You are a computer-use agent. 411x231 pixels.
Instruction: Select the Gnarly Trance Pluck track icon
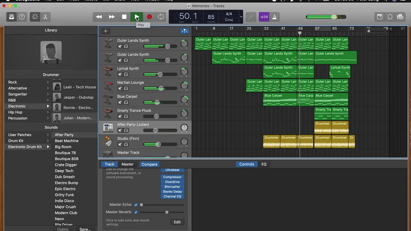click(x=108, y=113)
